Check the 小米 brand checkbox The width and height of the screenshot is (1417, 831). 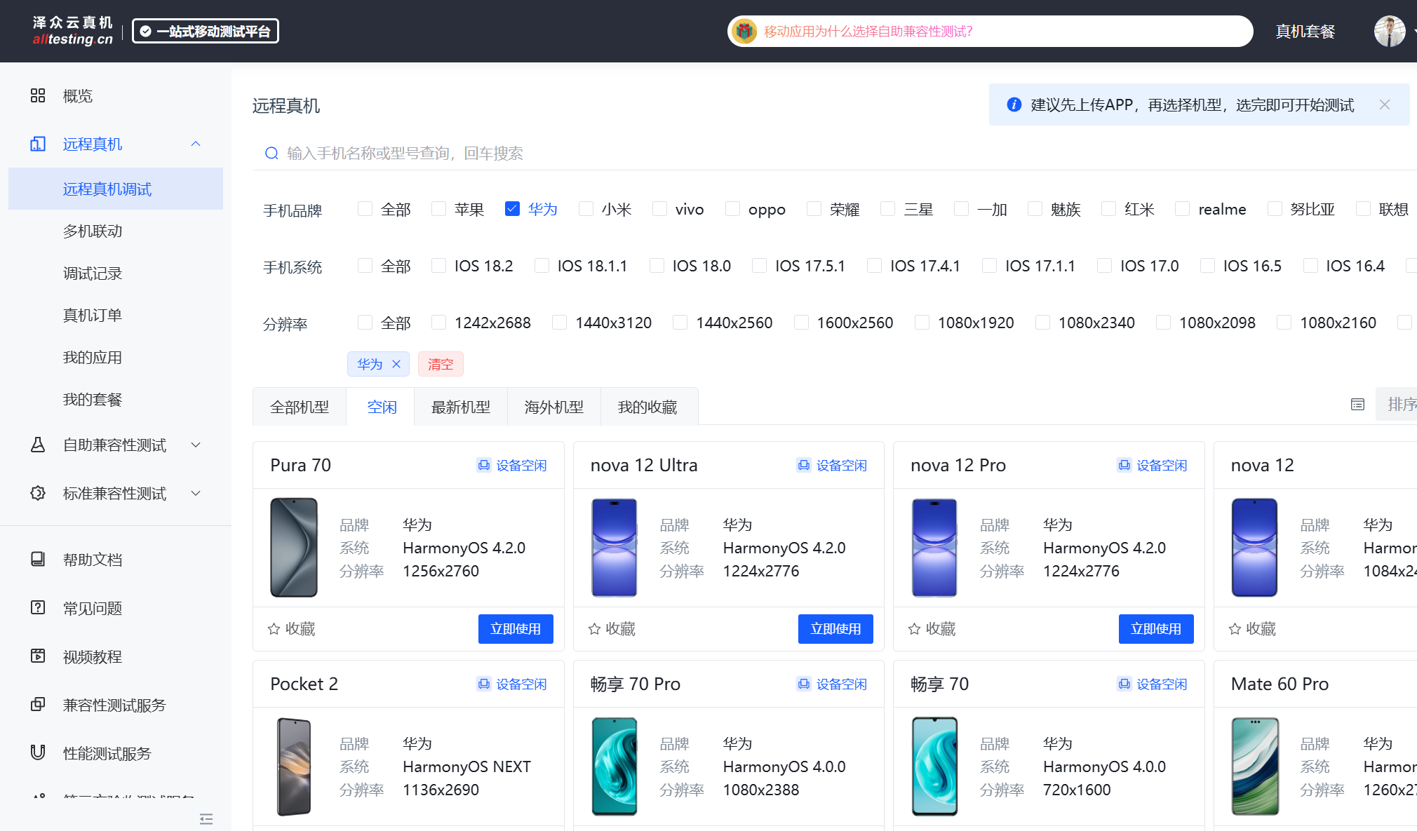pyautogui.click(x=586, y=209)
